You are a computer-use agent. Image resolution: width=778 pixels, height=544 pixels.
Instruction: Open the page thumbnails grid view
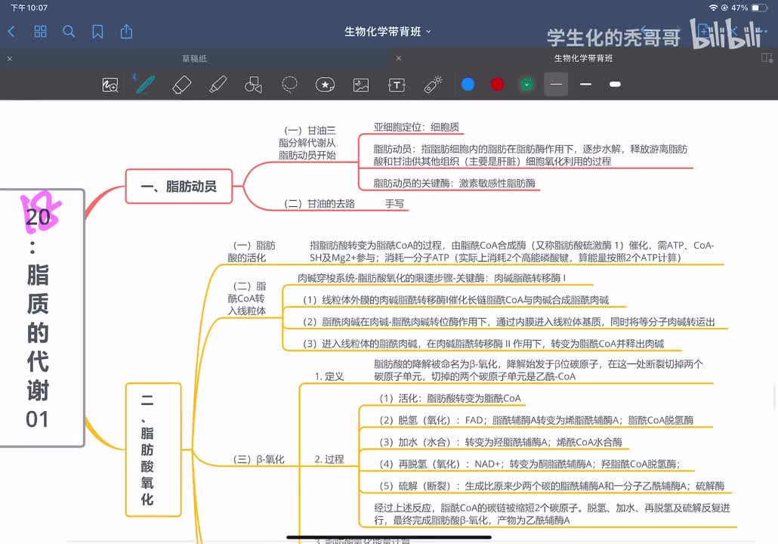click(x=40, y=32)
